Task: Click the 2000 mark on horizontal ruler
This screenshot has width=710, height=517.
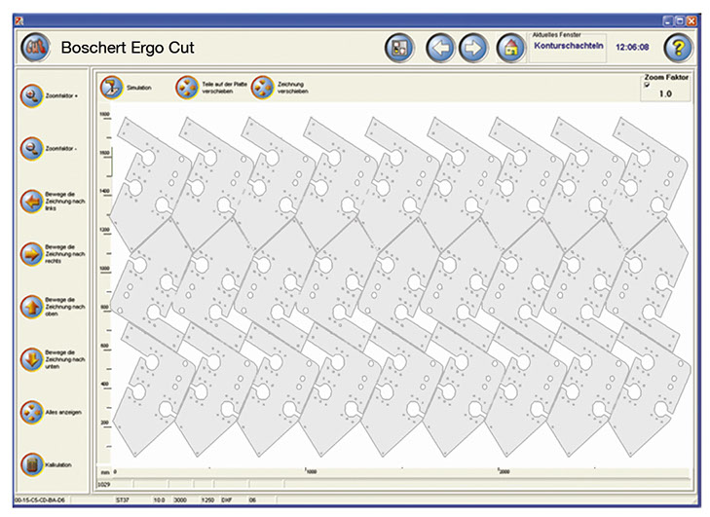Action: (x=504, y=472)
